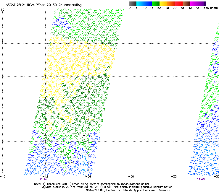This screenshot has width=219, height=192.
Task: Click the yellow 20-25 knots color band
Action: click(x=163, y=4)
